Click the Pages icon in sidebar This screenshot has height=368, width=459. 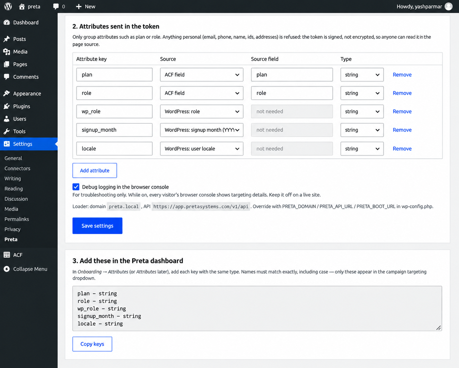(x=7, y=64)
